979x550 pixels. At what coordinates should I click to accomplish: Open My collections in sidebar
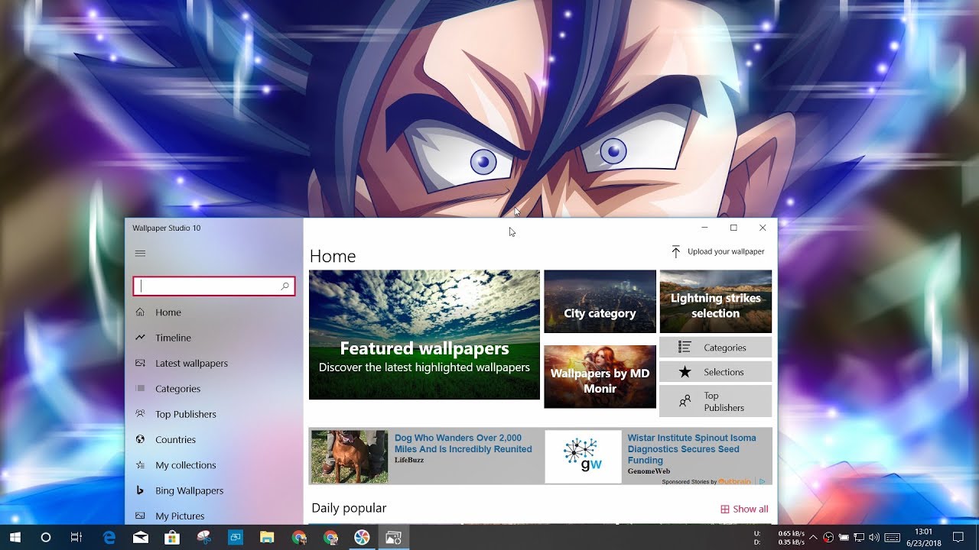click(x=185, y=465)
